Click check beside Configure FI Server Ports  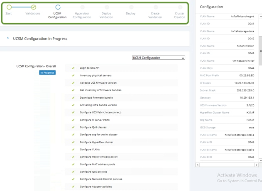73,120
